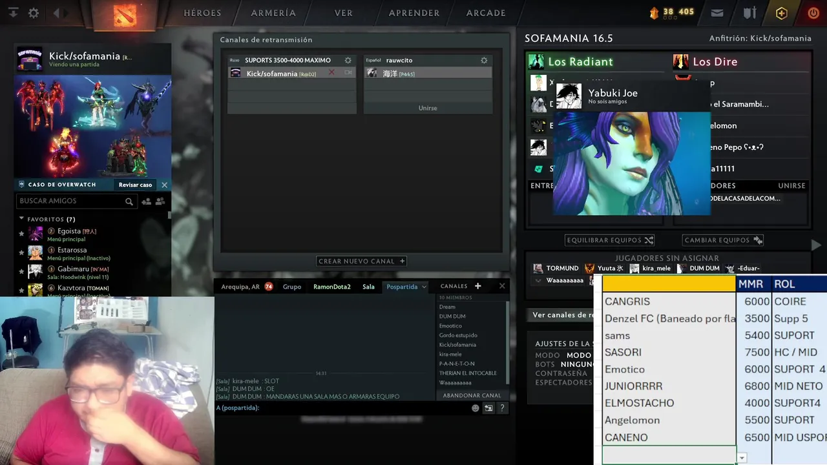Image resolution: width=827 pixels, height=465 pixels.
Task: Dismiss the Overwatch case banner
Action: click(164, 185)
